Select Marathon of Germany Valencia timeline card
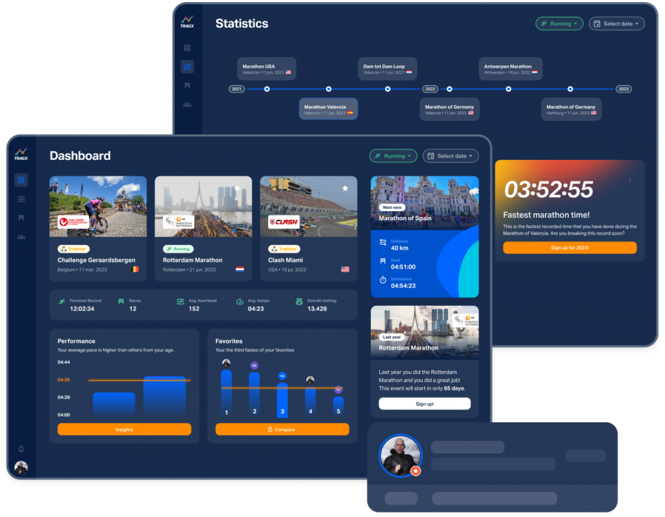Viewport: 665px width, 517px height. click(449, 109)
